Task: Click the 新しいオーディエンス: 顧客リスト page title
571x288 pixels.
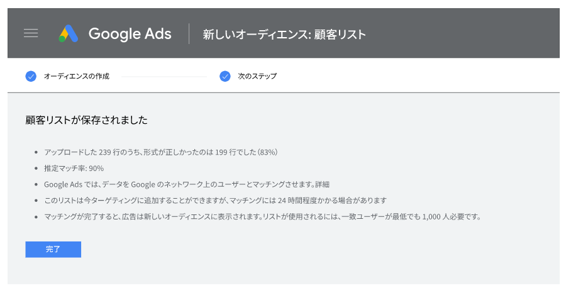Action: point(284,34)
